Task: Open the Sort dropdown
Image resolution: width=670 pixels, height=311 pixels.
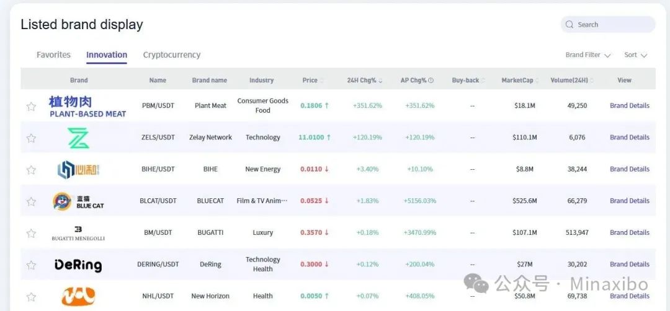Action: click(x=635, y=55)
